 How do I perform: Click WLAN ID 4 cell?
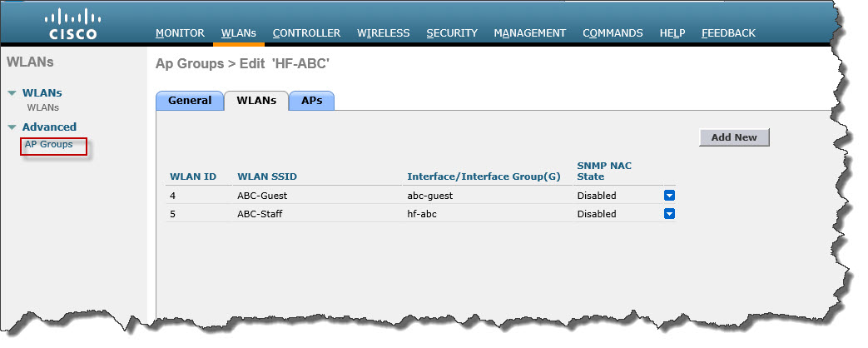point(173,196)
